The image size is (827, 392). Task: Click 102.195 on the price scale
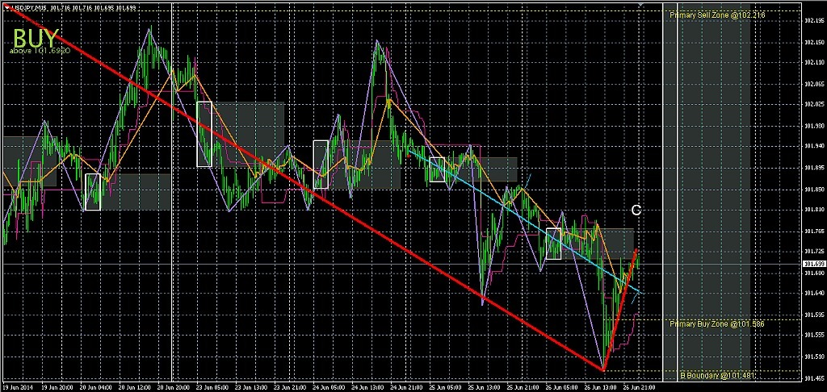(x=814, y=20)
